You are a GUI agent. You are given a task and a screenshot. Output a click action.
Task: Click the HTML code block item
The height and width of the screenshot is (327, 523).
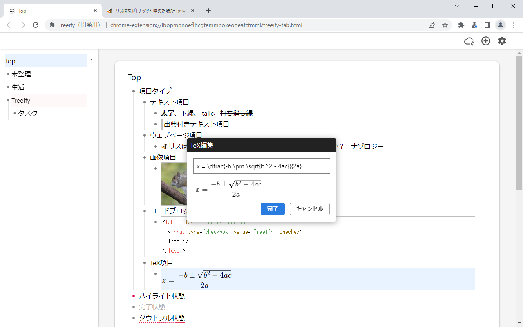(x=318, y=237)
